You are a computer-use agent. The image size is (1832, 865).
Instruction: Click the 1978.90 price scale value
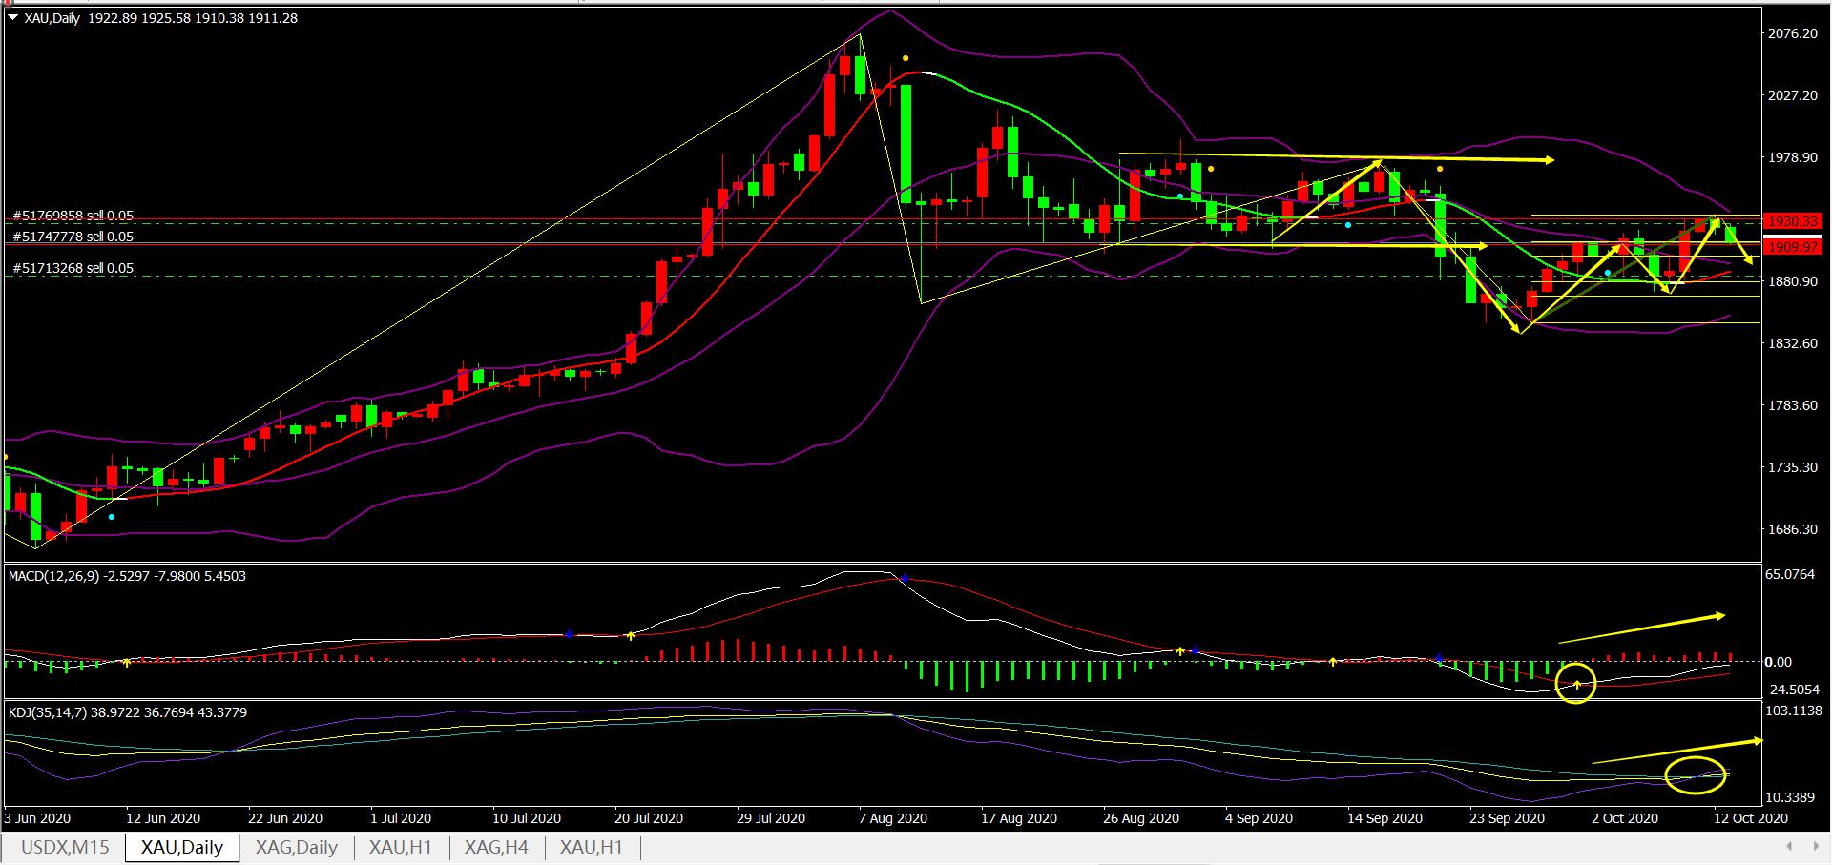point(1792,157)
